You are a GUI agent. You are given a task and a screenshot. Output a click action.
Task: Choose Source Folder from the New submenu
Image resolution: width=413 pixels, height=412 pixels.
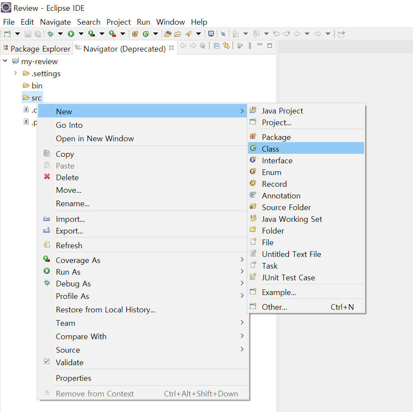306,207
